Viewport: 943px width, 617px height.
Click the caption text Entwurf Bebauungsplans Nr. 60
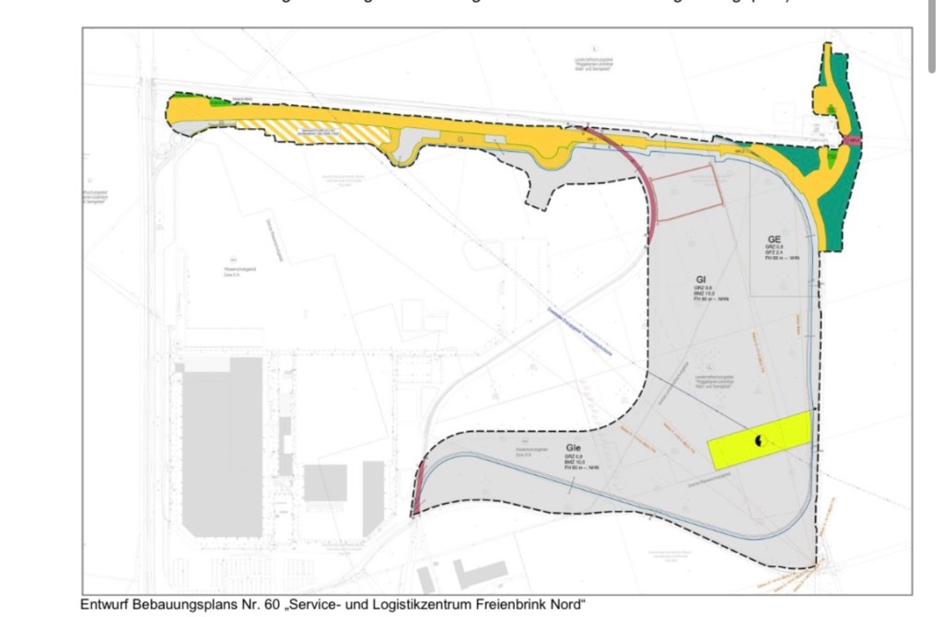point(332,605)
